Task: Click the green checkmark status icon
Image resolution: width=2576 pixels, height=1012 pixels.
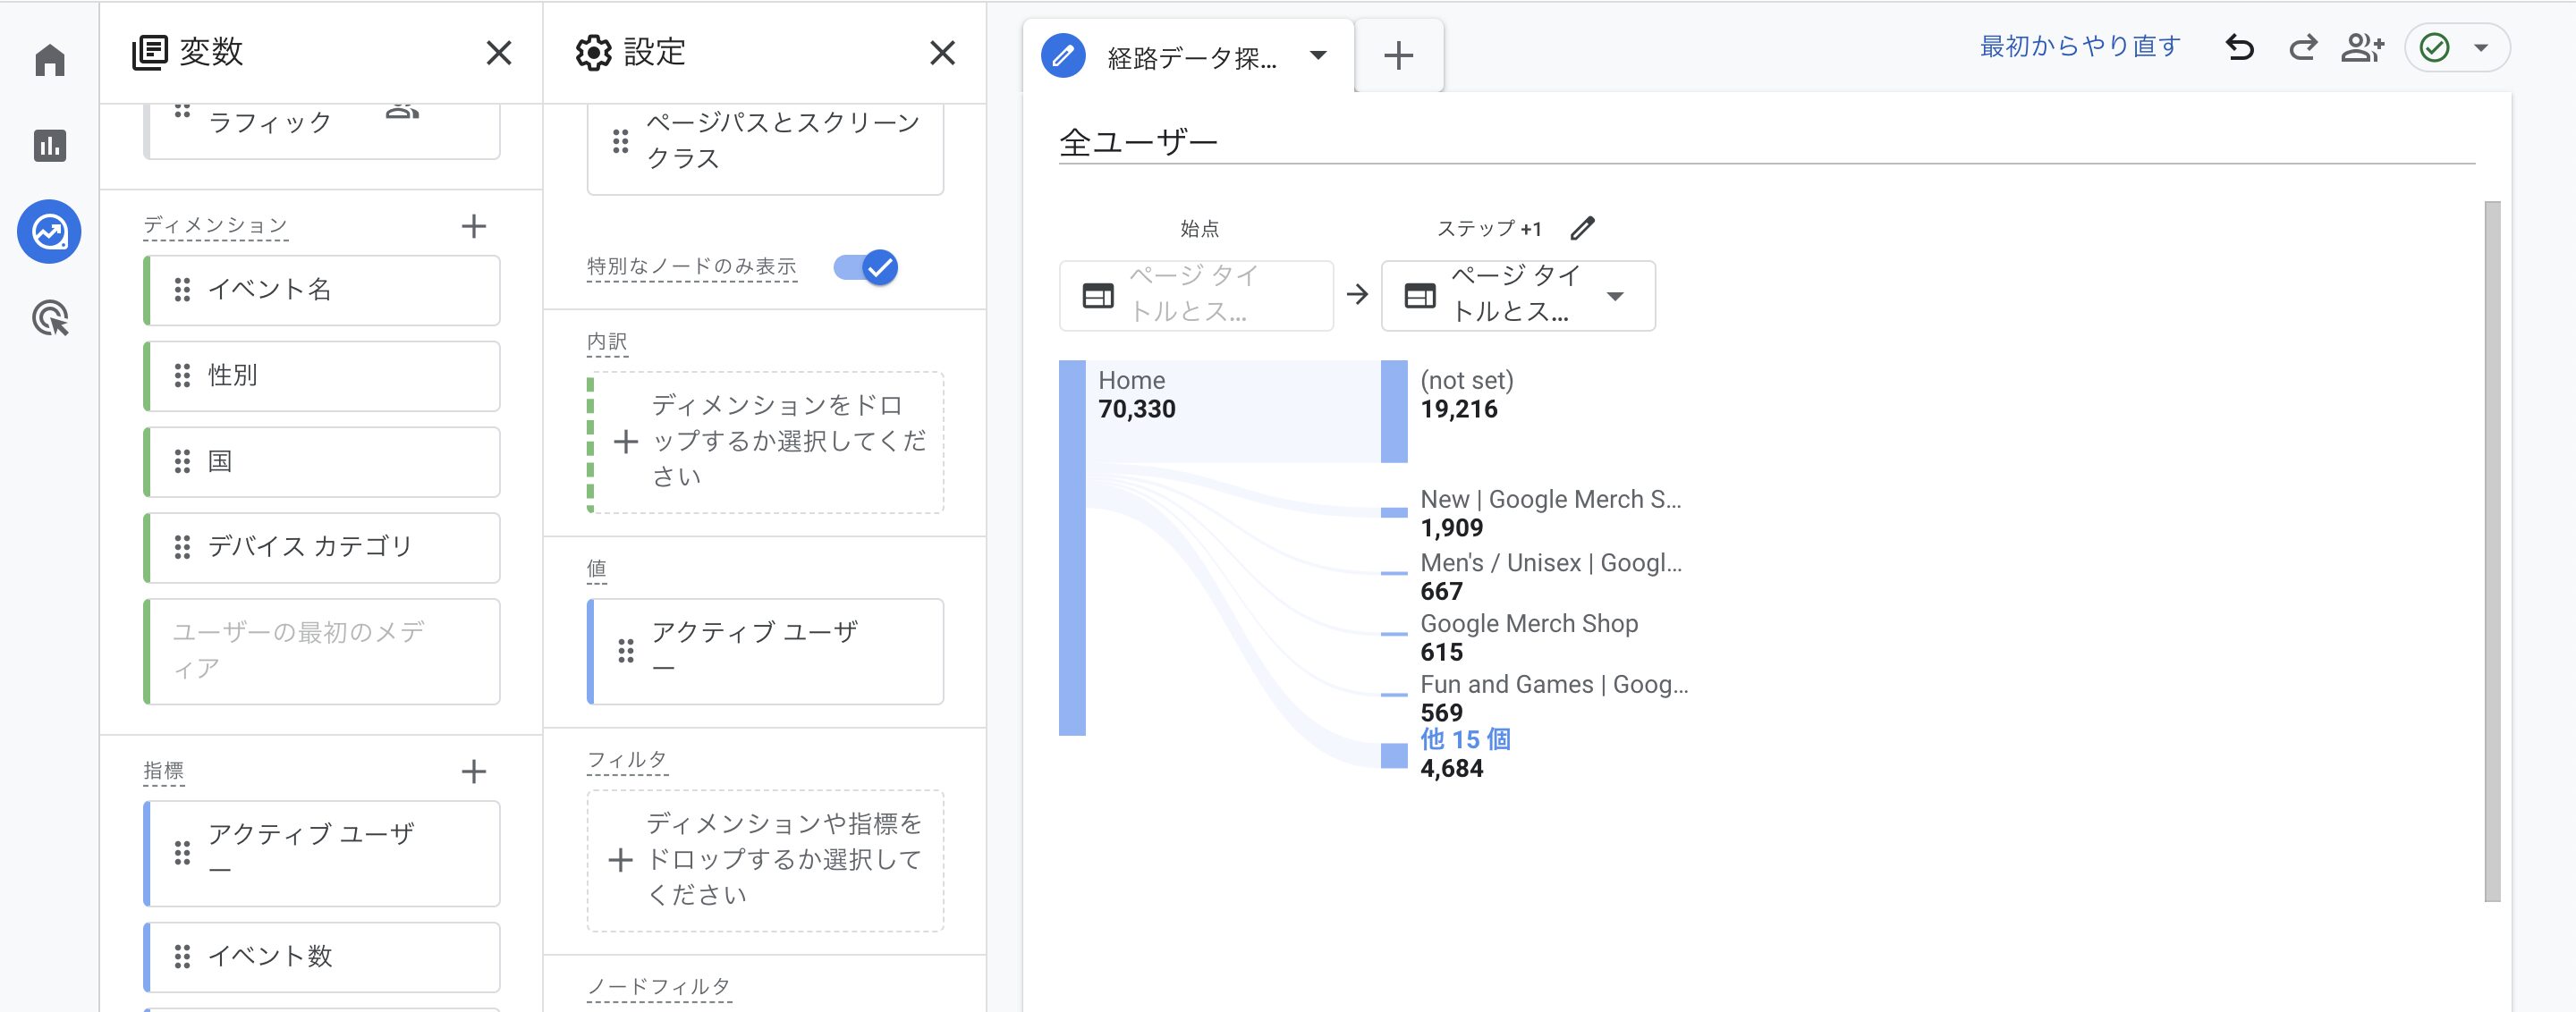Action: pos(2434,47)
